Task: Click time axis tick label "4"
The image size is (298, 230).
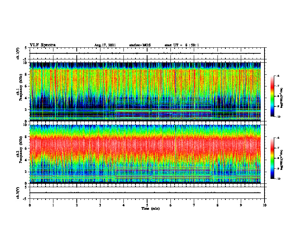Action: 124,205
